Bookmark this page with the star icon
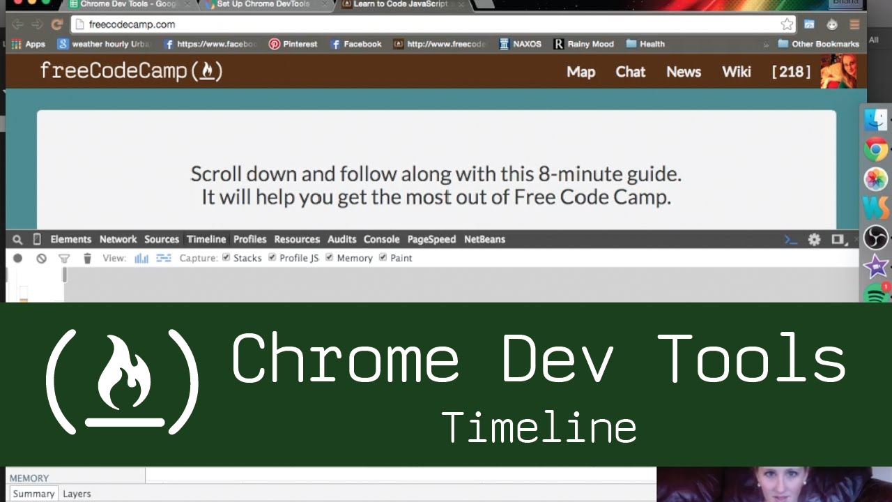 click(x=787, y=24)
